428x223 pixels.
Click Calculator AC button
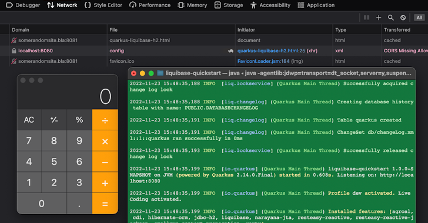click(29, 120)
